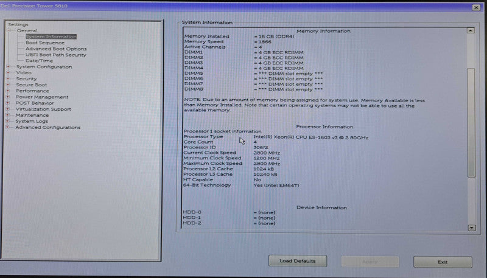
Task: Select the System Logs category label
Action: click(32, 121)
